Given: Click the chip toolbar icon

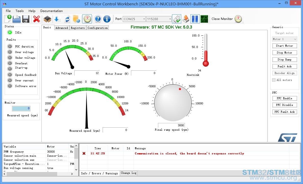Looking at the screenshot, I should pyautogui.click(x=47, y=19).
